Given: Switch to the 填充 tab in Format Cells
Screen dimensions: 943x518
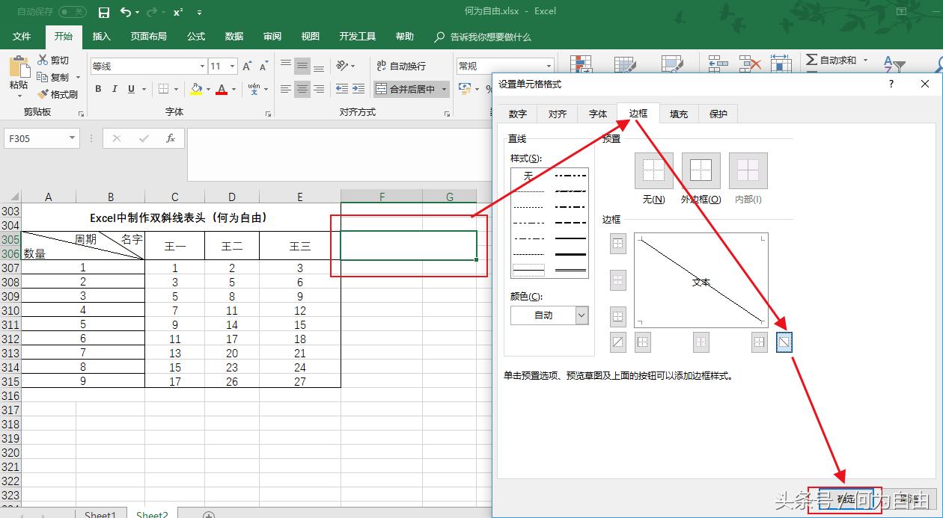Looking at the screenshot, I should pyautogui.click(x=678, y=114).
